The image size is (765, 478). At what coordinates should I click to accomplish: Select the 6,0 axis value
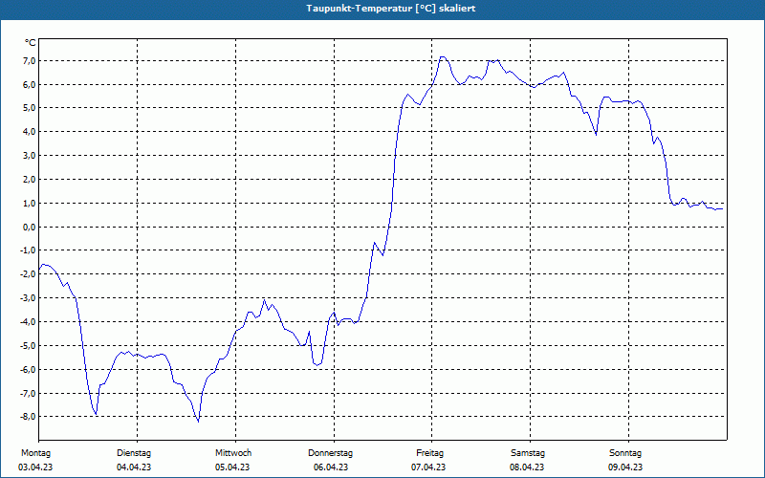coord(28,85)
